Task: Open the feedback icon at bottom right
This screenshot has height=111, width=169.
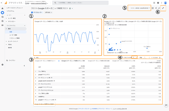Action: click(166, 105)
